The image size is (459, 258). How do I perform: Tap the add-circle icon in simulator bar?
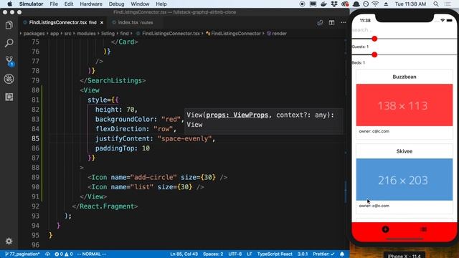coord(385,229)
